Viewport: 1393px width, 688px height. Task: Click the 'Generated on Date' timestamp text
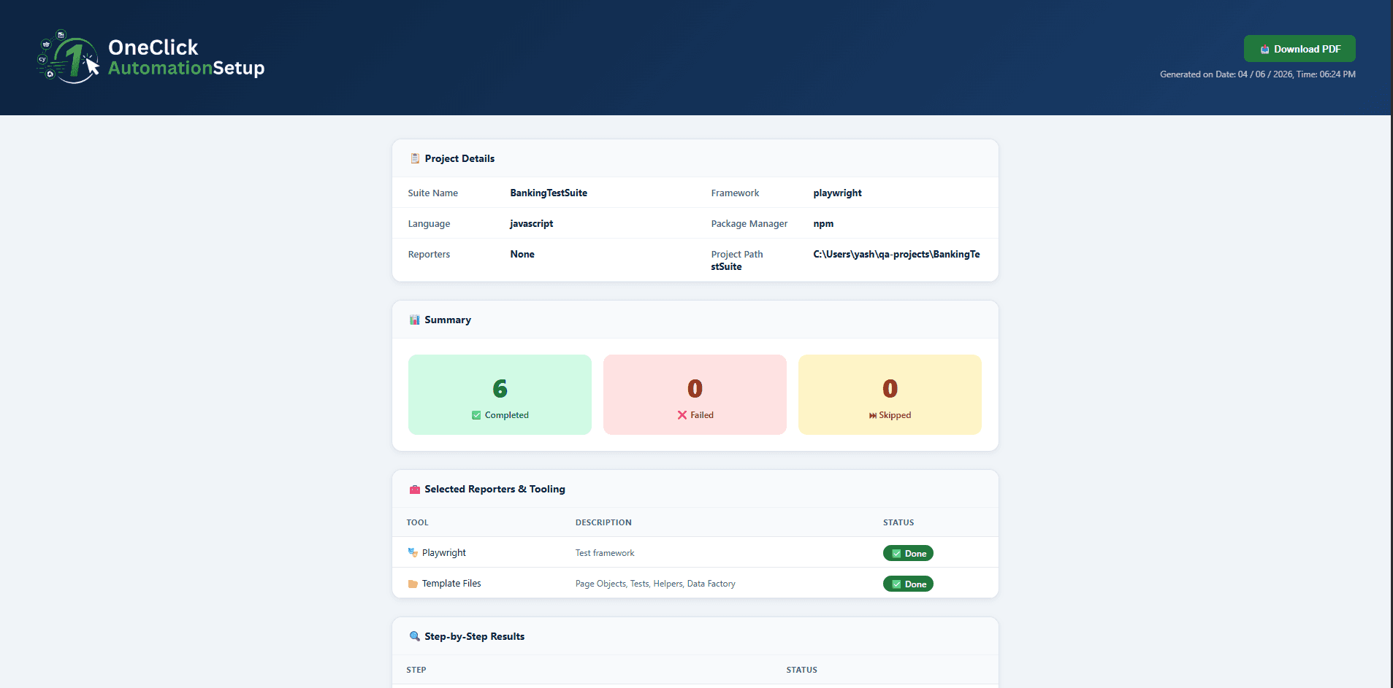click(1258, 74)
